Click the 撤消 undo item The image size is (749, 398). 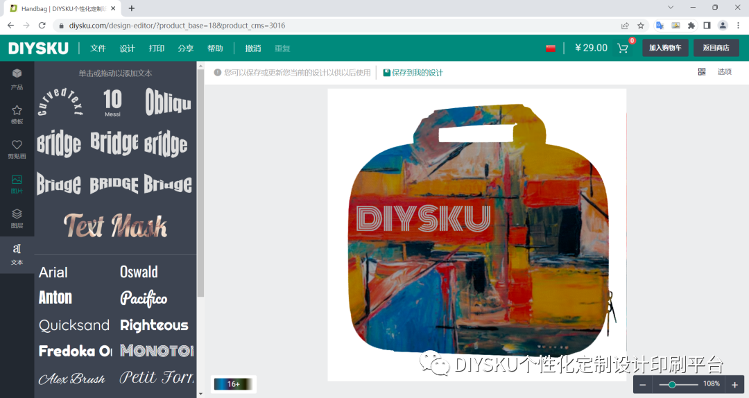point(253,49)
